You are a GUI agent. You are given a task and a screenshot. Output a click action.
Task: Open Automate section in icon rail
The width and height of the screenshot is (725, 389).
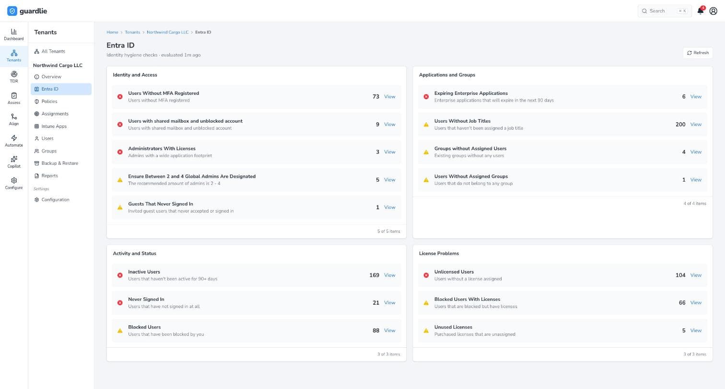coord(14,141)
